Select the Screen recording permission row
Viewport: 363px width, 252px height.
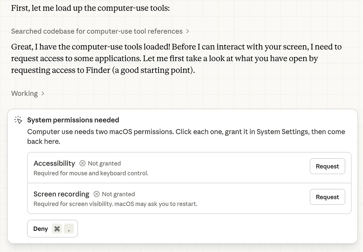165,198
